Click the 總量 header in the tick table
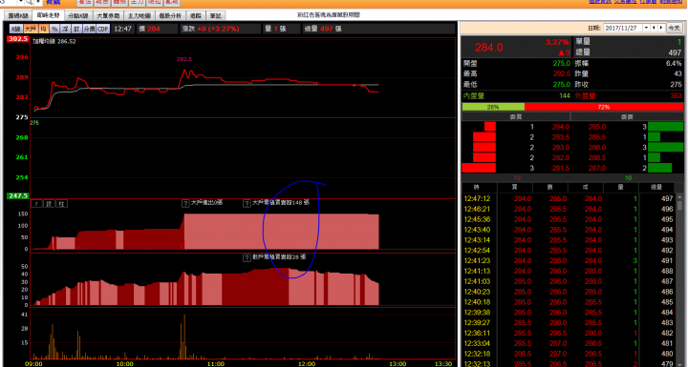This screenshot has height=367, width=688. tap(656, 188)
